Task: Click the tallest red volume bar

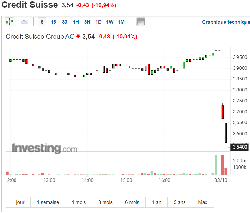Action: point(222,165)
